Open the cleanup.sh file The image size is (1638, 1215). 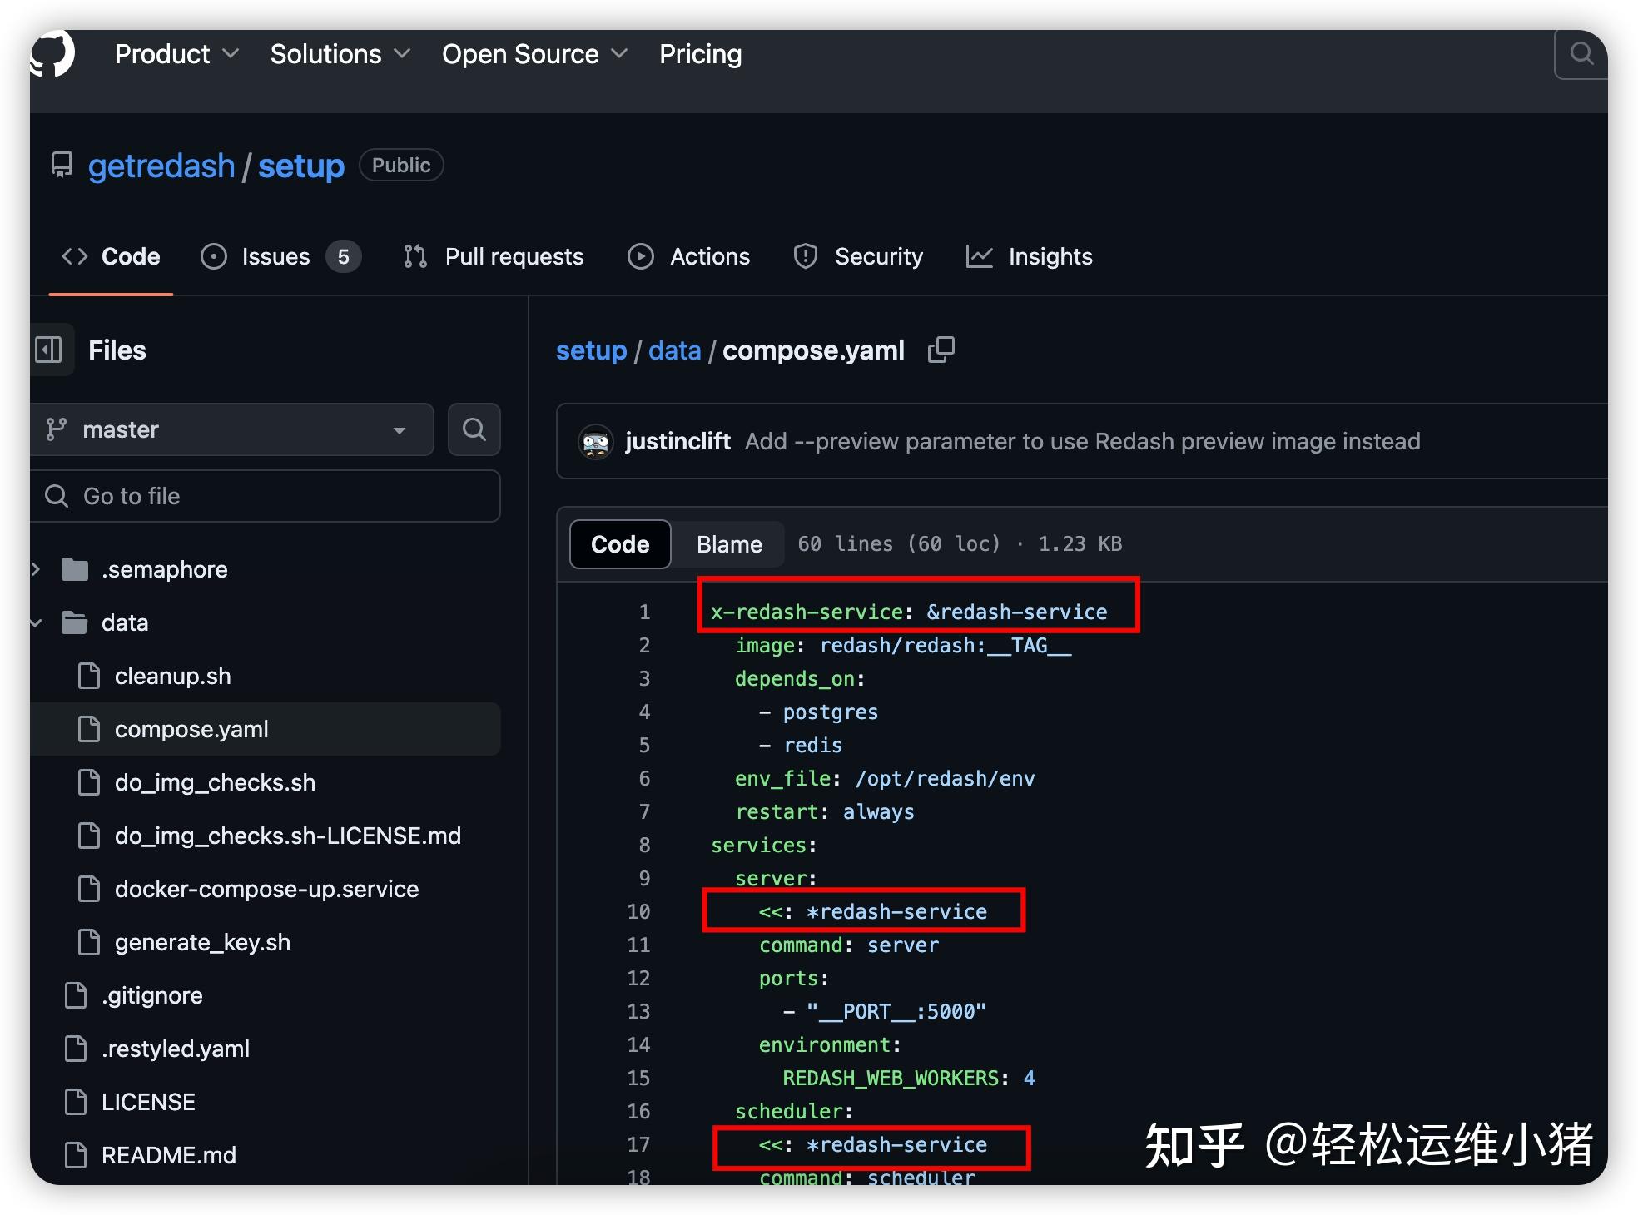click(x=172, y=676)
